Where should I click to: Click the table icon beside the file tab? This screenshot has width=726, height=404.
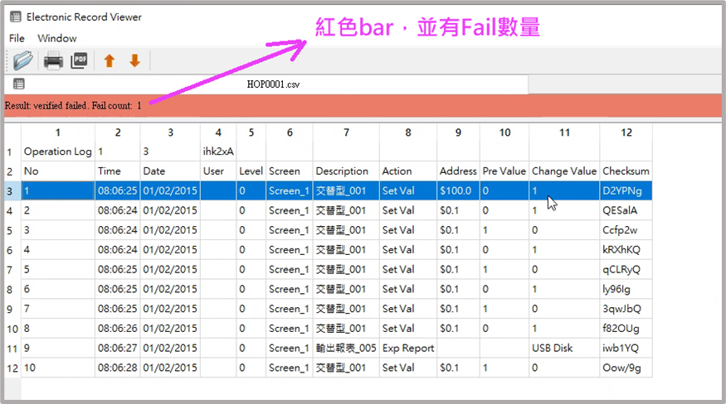18,84
